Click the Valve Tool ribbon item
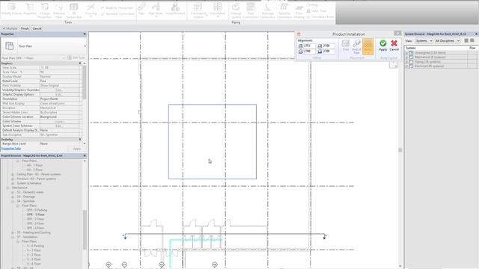479x269 pixels. [x=317, y=11]
